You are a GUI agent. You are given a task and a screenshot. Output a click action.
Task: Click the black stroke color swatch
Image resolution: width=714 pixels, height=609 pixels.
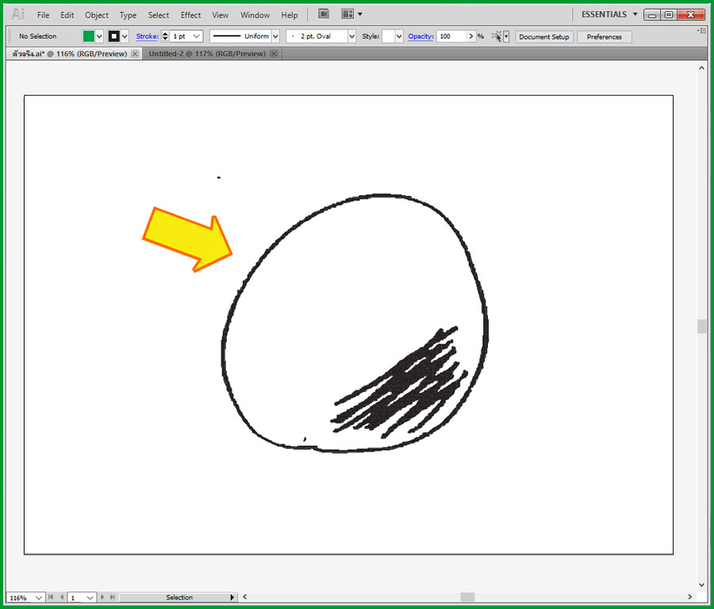click(x=113, y=36)
